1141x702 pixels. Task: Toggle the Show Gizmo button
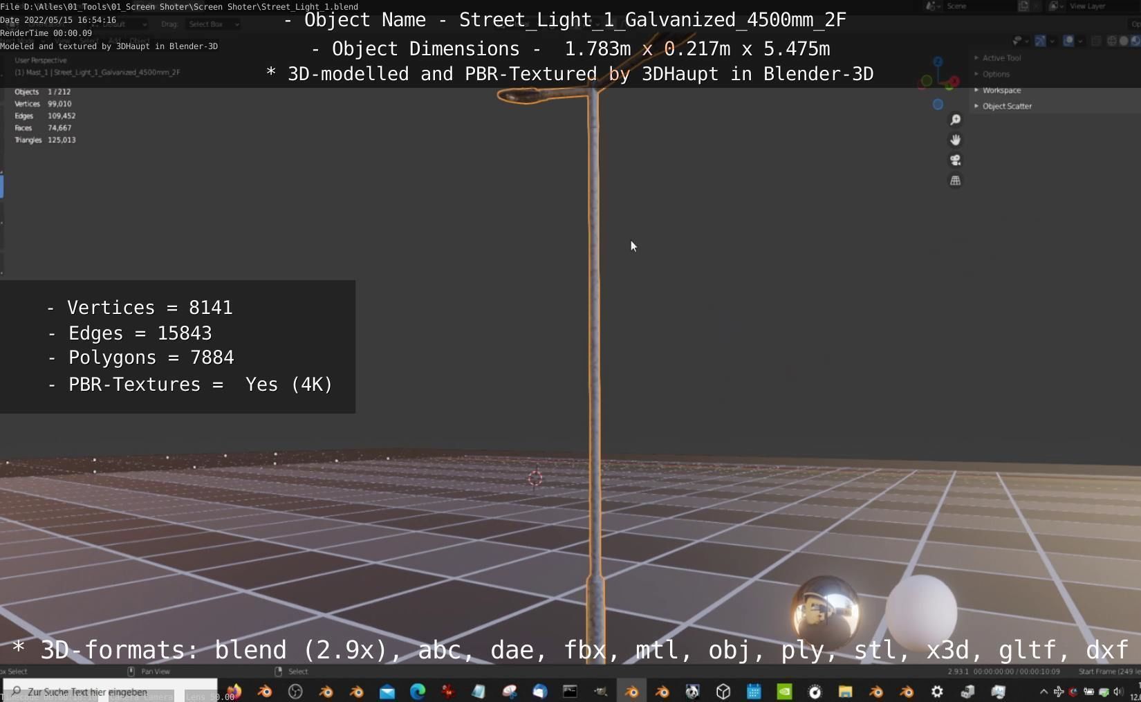pyautogui.click(x=1041, y=41)
